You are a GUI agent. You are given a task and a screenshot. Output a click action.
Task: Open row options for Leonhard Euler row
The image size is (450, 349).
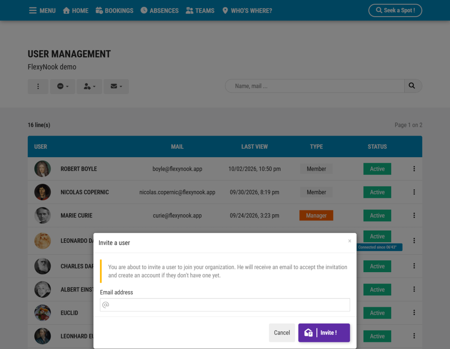[414, 336]
